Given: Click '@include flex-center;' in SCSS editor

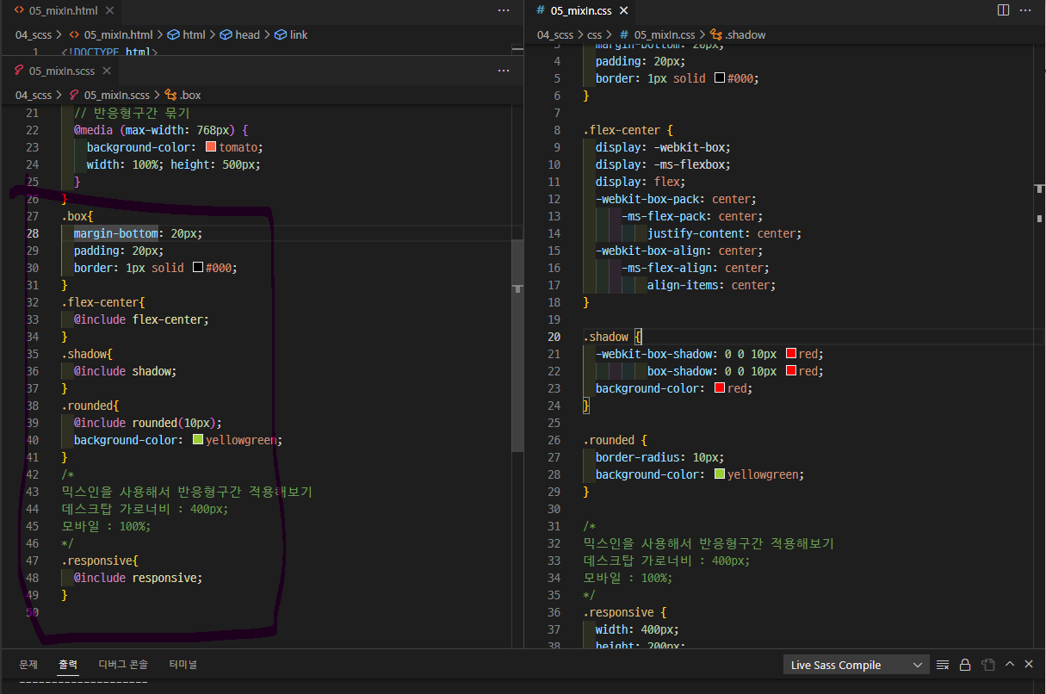Looking at the screenshot, I should (x=141, y=319).
